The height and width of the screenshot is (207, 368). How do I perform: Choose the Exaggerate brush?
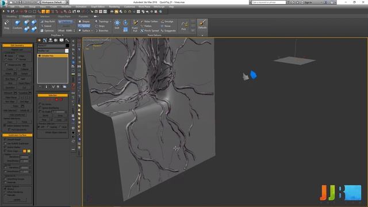(168, 30)
